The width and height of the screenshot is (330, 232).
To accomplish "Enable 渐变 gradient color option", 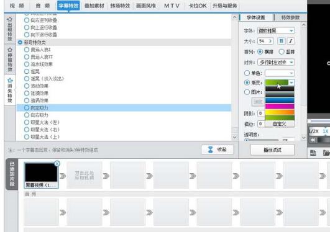I will tap(247, 83).
